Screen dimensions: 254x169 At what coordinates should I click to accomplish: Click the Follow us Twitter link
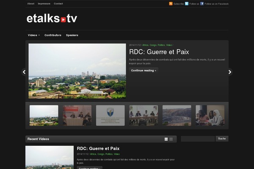194,4
